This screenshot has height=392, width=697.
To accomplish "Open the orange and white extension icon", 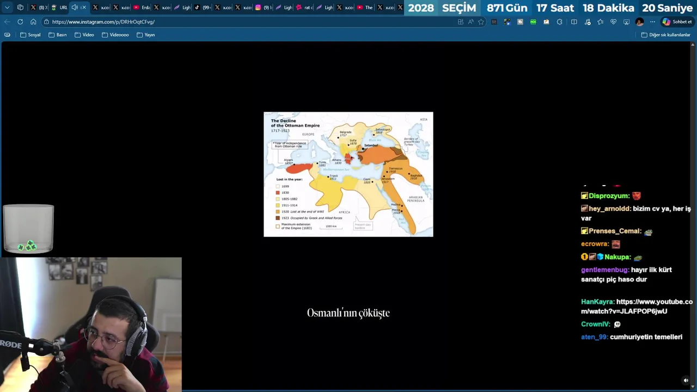I will point(546,22).
